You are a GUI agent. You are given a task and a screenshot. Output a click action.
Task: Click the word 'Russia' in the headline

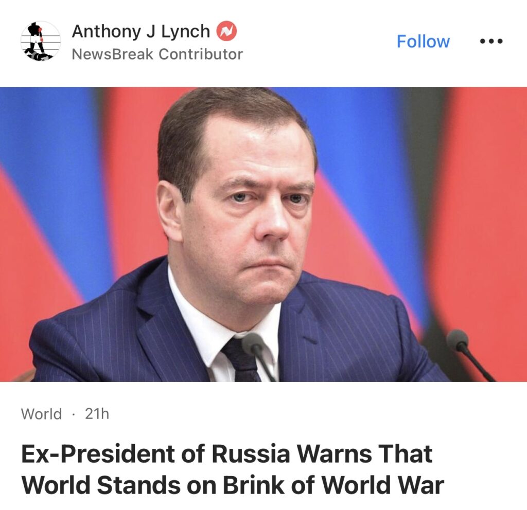click(251, 454)
